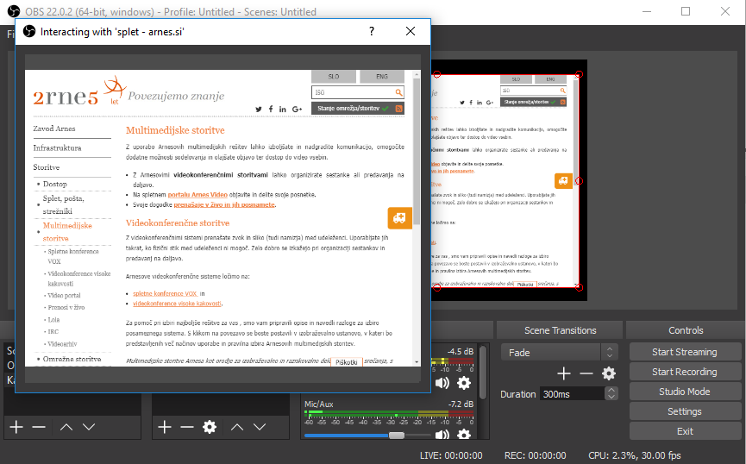Move scene up arrow in Scenes panel
Screen dimensions: 746x464
pos(66,427)
